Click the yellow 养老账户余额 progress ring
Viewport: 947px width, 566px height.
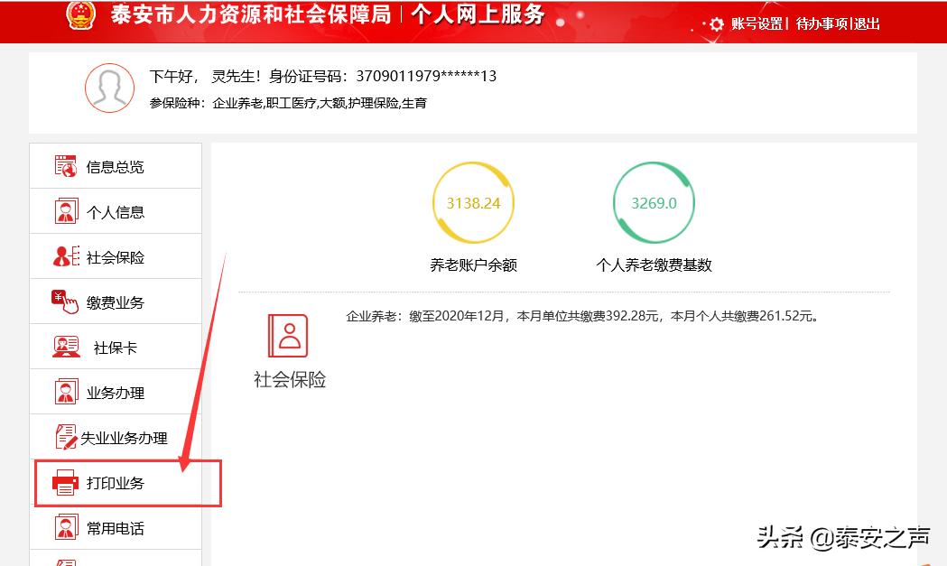473,201
